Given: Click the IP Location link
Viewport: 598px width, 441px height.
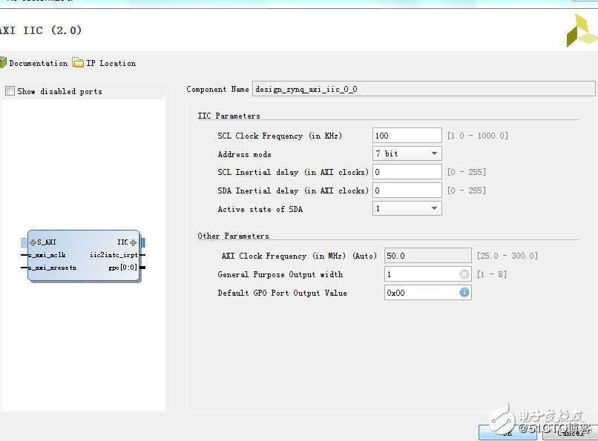Looking at the screenshot, I should click(x=111, y=63).
